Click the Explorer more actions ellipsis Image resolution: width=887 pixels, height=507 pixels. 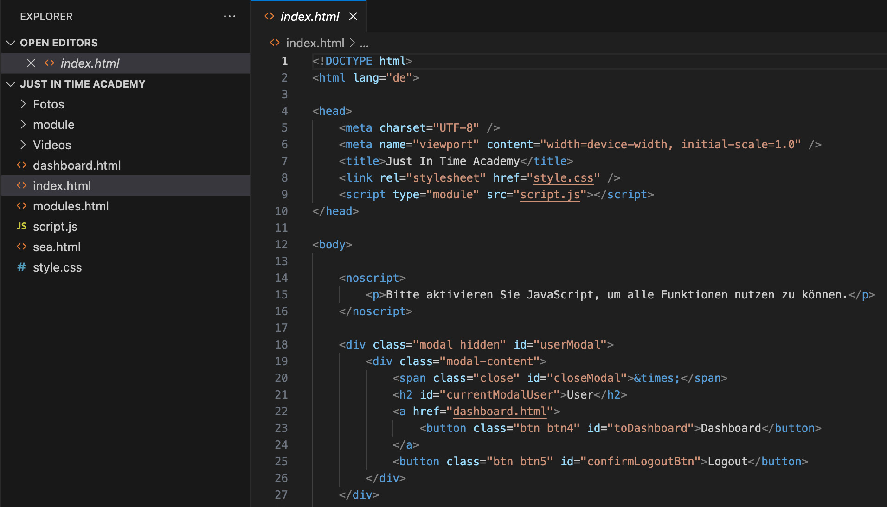point(230,16)
